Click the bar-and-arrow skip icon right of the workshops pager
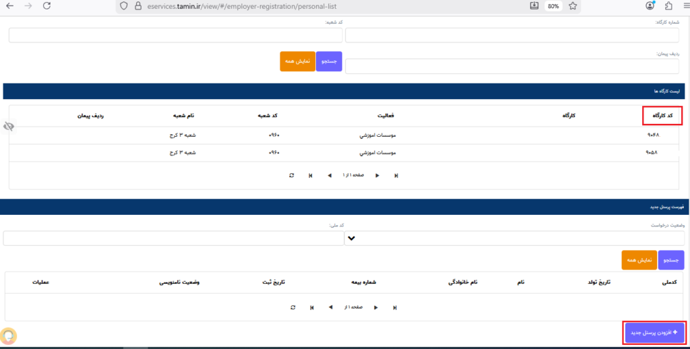The width and height of the screenshot is (690, 349). click(x=396, y=175)
